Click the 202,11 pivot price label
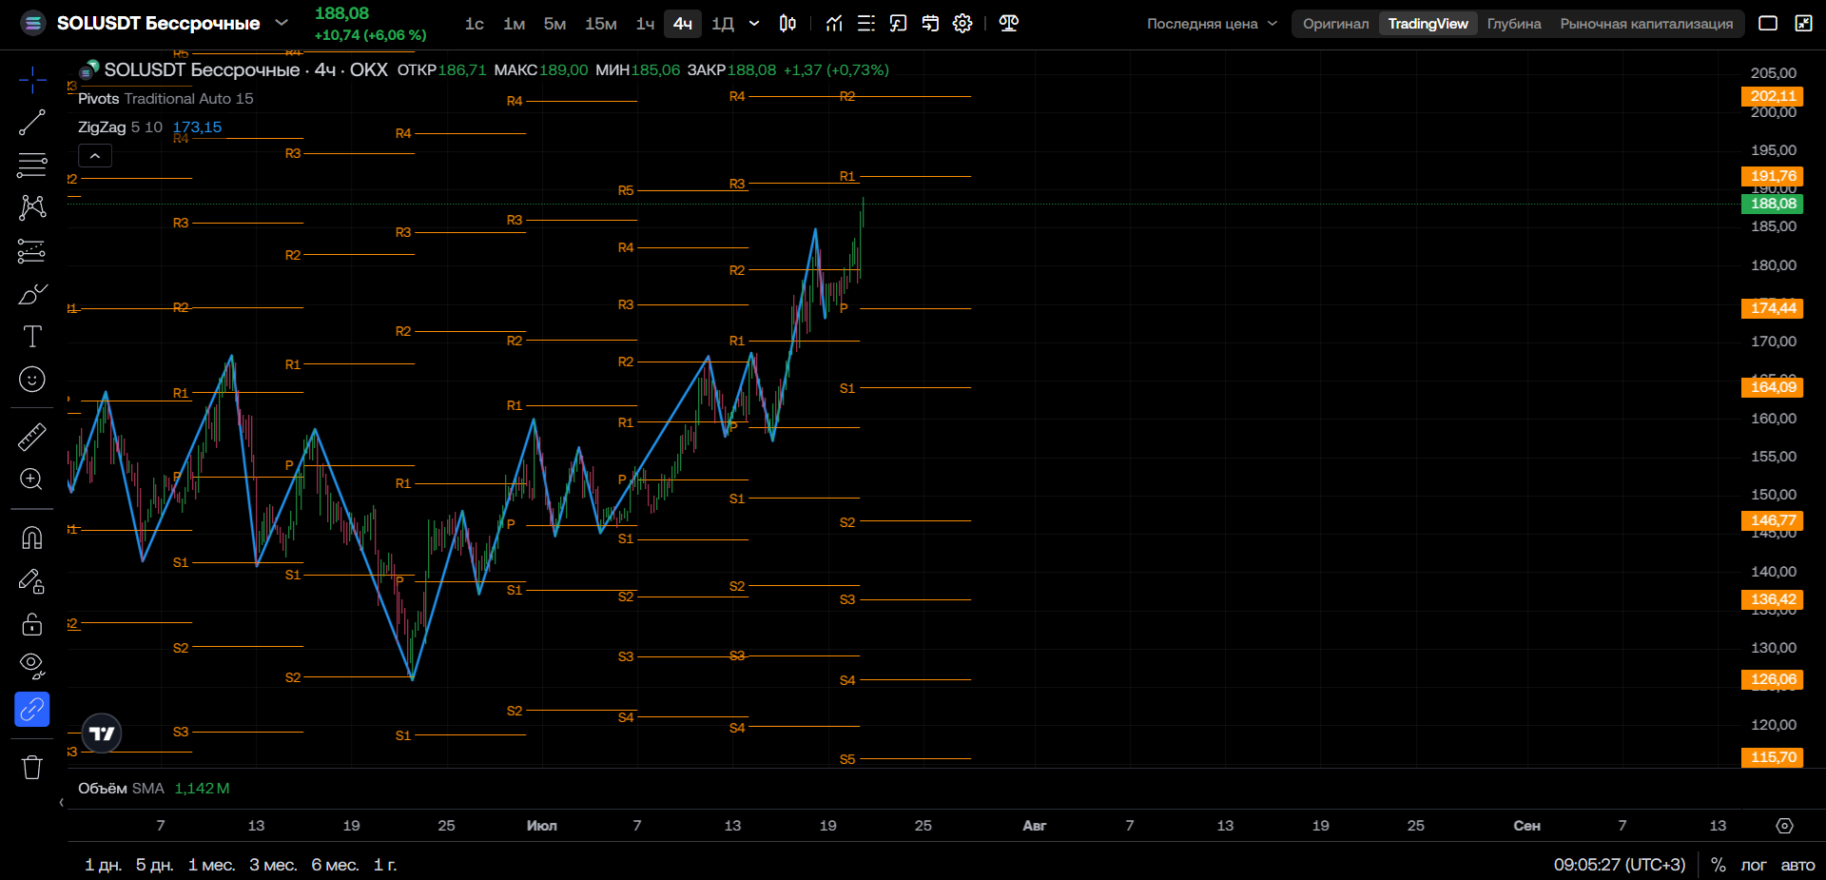Image resolution: width=1826 pixels, height=880 pixels. 1773,96
